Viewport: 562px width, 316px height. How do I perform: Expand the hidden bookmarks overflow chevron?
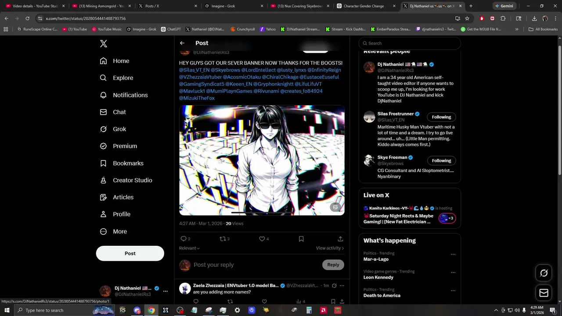click(517, 29)
